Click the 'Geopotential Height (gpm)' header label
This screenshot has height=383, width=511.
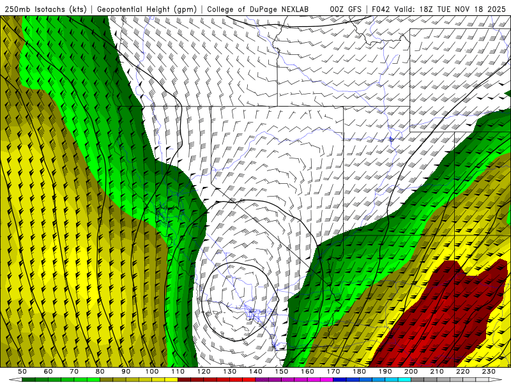pyautogui.click(x=147, y=10)
